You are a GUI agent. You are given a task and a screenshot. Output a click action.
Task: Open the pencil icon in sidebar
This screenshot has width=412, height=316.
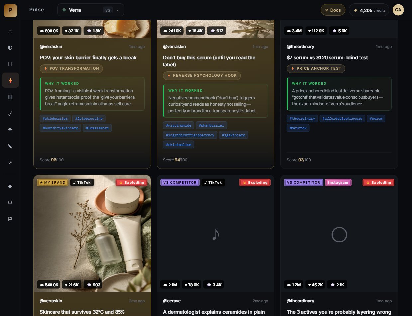click(10, 146)
